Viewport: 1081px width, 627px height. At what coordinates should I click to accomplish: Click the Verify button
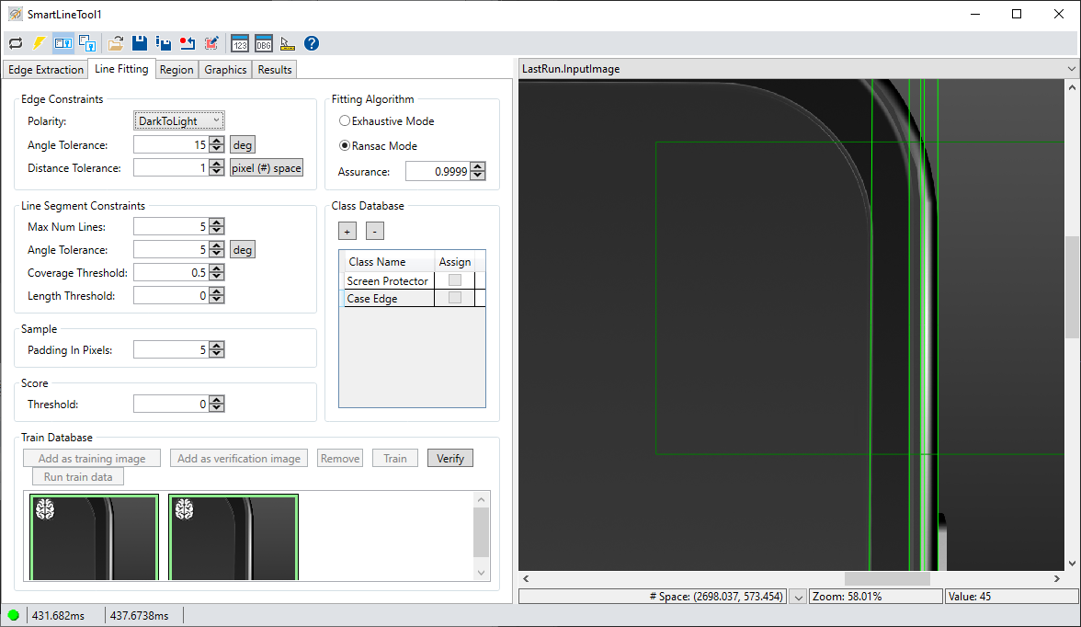coord(449,458)
